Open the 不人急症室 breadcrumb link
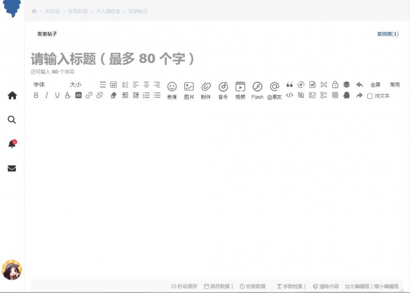The height and width of the screenshot is (293, 410). coord(108,11)
